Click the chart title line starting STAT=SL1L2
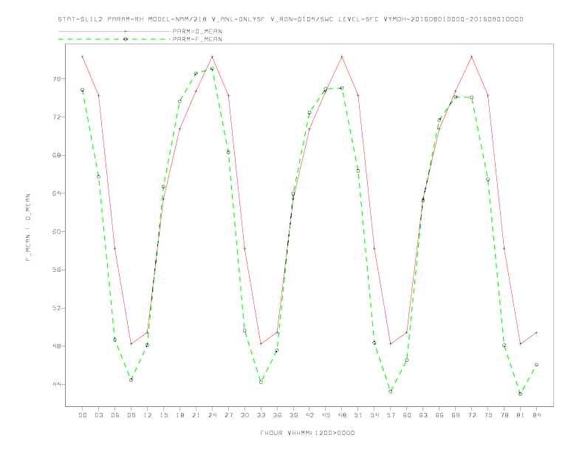This screenshot has width=585, height=452. pos(290,19)
